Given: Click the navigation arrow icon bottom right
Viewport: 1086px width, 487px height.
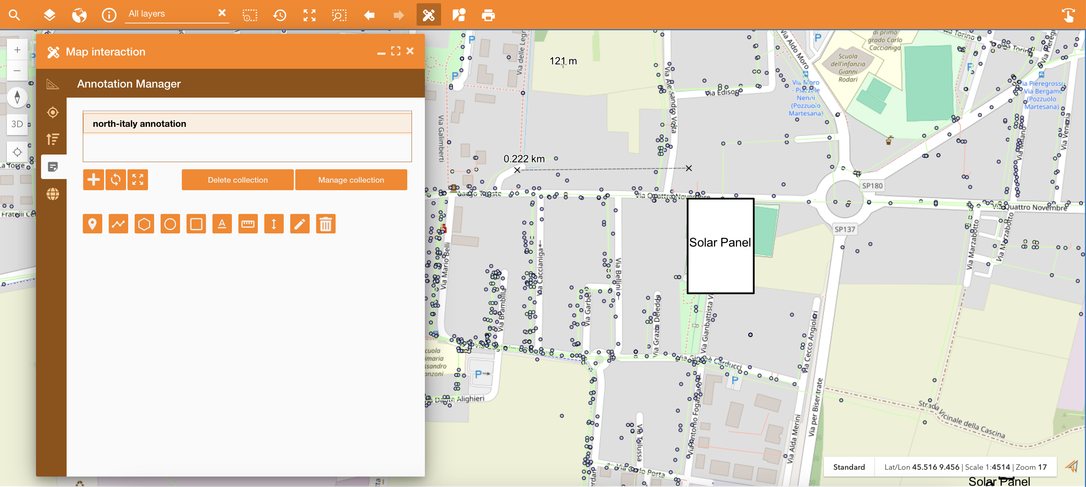Looking at the screenshot, I should (1071, 466).
